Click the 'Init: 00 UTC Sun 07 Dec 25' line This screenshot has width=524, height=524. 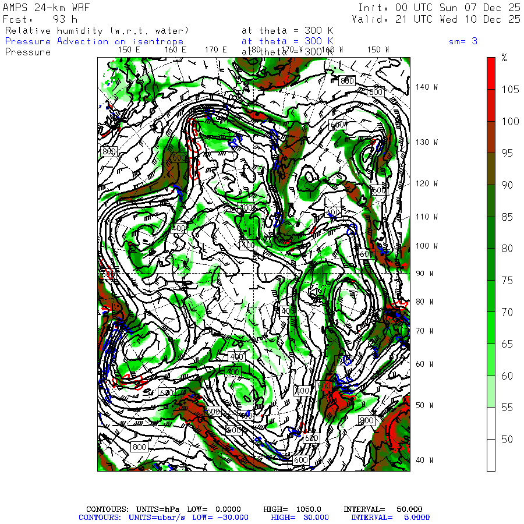tap(439, 8)
